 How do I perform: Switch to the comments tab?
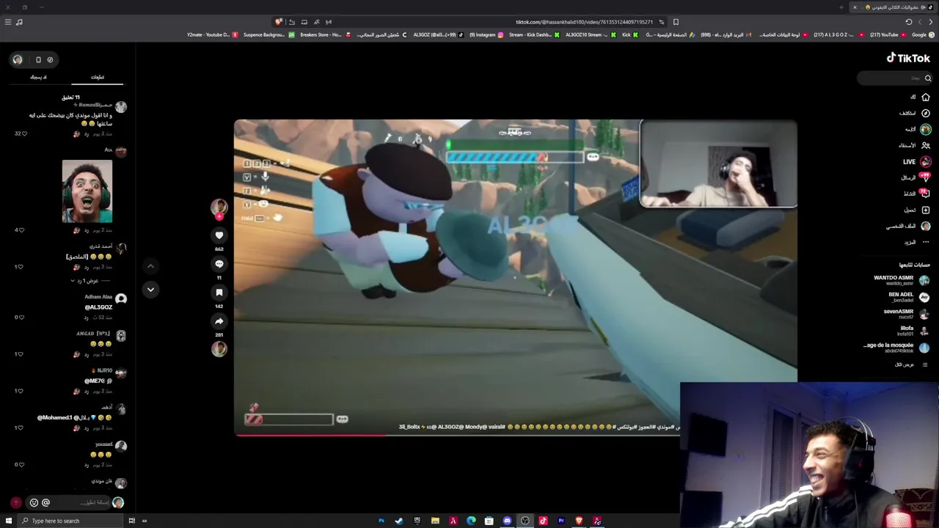coord(98,77)
